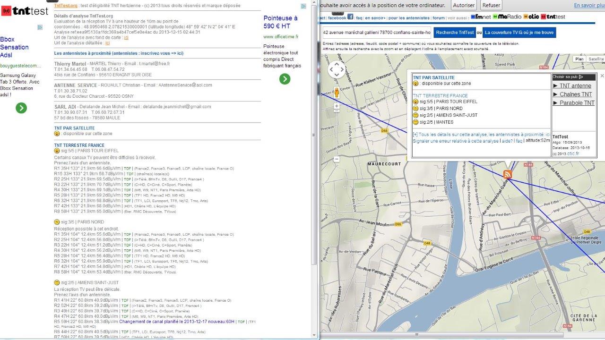Screen dimensions: 605x340
Task: Open the faq link in the popup
Action: pyautogui.click(x=519, y=141)
